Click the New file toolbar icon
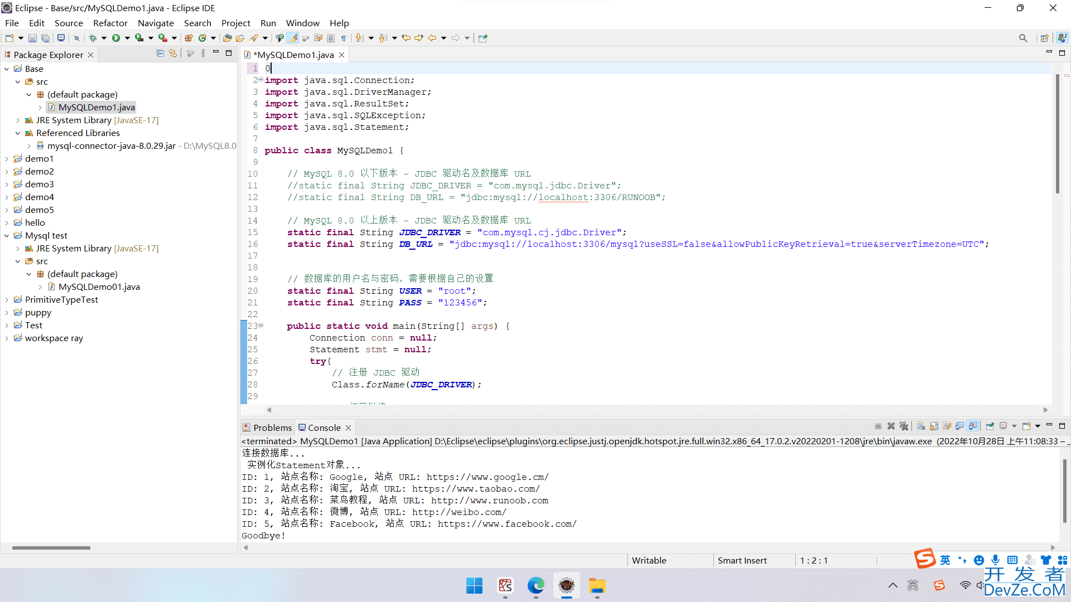The image size is (1071, 602). [x=9, y=38]
